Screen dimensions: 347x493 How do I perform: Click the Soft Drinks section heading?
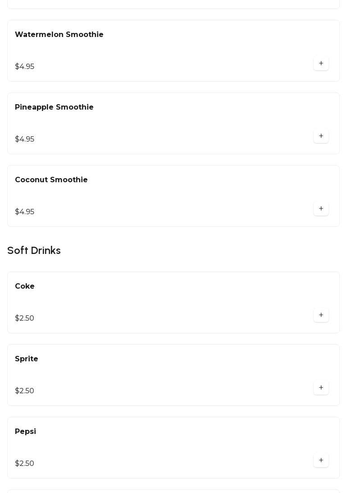tap(34, 250)
